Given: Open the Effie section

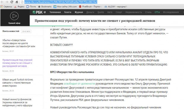Looking at the screenshot, I should pyautogui.click(x=157, y=12).
